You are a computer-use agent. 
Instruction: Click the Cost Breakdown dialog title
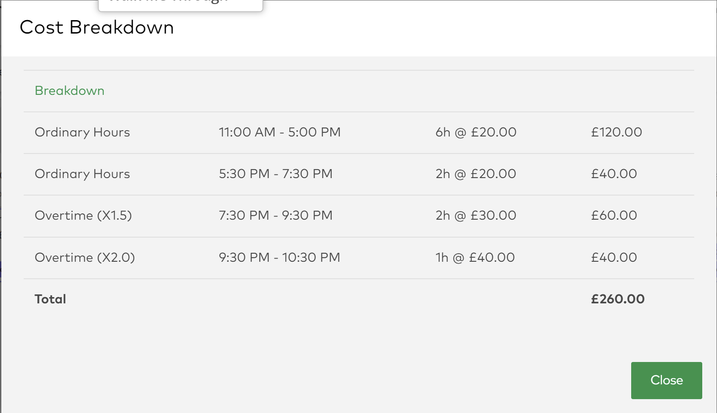[97, 27]
